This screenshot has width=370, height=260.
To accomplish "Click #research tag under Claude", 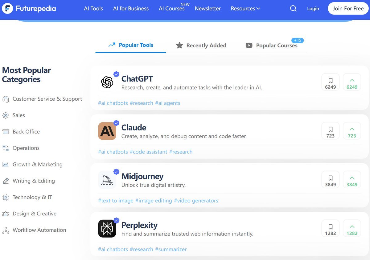I will [x=181, y=152].
